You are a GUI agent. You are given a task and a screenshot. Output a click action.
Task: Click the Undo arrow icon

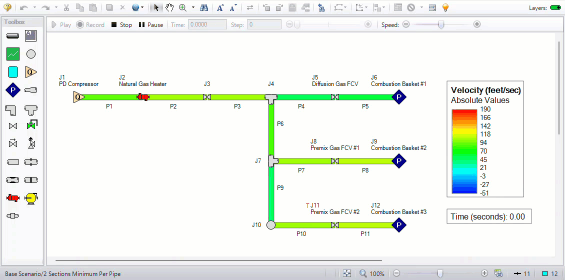point(24,7)
